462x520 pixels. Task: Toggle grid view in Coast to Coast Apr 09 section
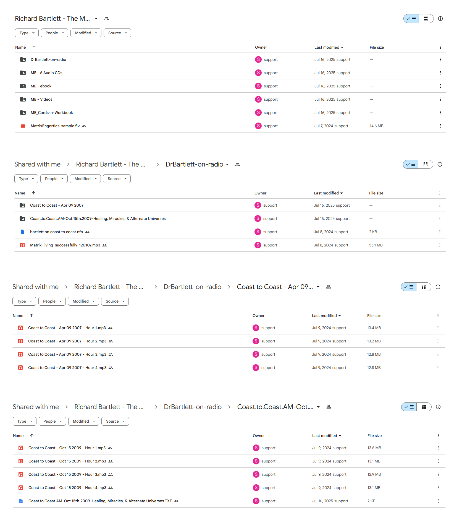tap(424, 287)
